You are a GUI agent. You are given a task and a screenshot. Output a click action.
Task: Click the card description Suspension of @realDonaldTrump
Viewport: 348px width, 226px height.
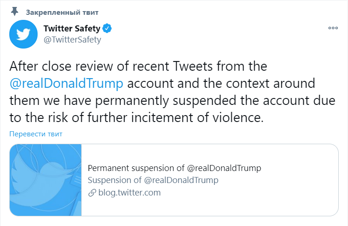[153, 180]
